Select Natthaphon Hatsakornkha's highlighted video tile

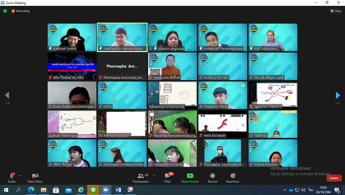coord(122,37)
